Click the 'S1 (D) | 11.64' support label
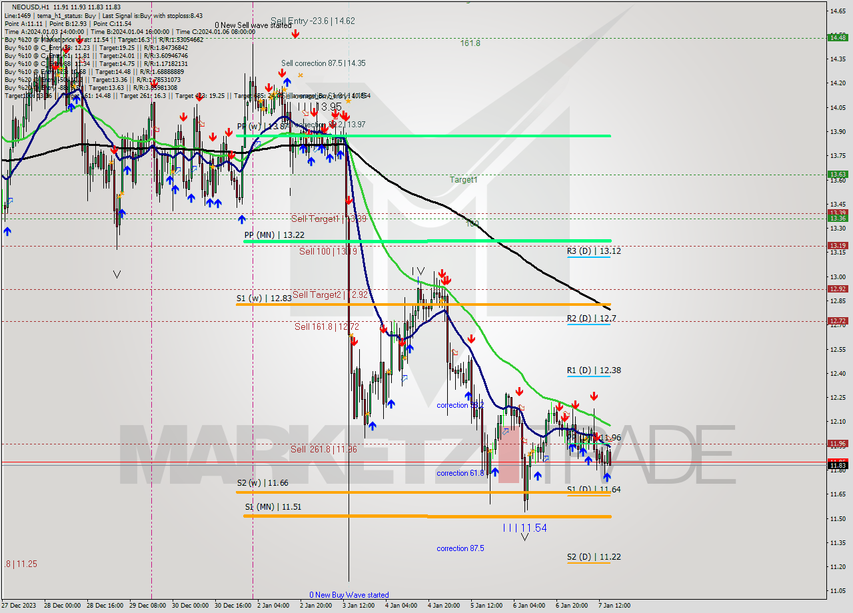This screenshot has width=853, height=613. point(594,489)
